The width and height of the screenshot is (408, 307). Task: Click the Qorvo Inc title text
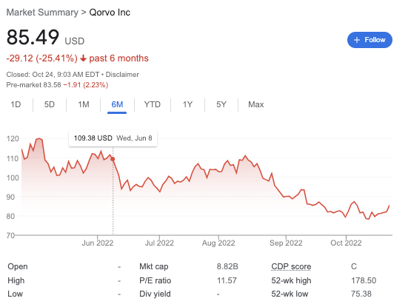click(x=110, y=13)
